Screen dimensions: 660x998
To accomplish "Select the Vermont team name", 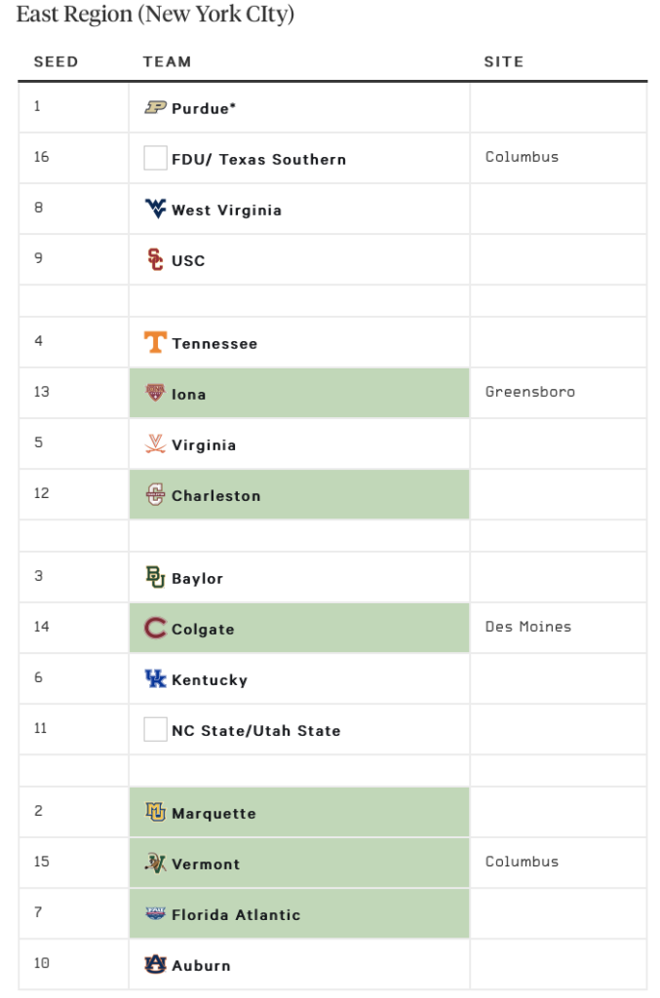I will point(207,864).
